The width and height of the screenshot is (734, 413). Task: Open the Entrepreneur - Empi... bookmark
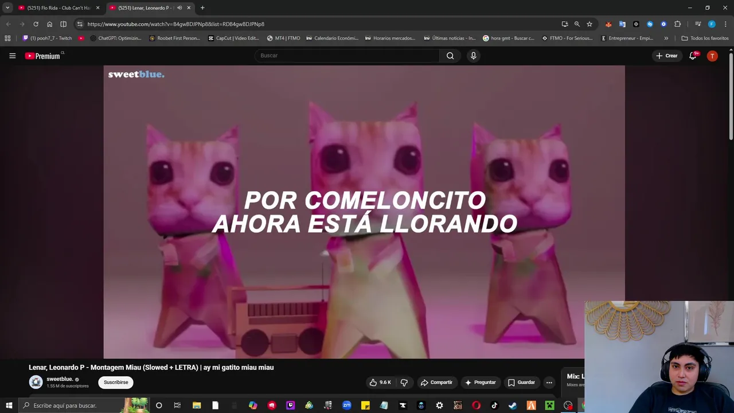click(x=627, y=38)
